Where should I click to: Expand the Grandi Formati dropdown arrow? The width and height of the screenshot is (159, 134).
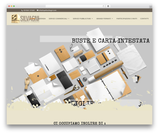pyautogui.click(x=112, y=19)
